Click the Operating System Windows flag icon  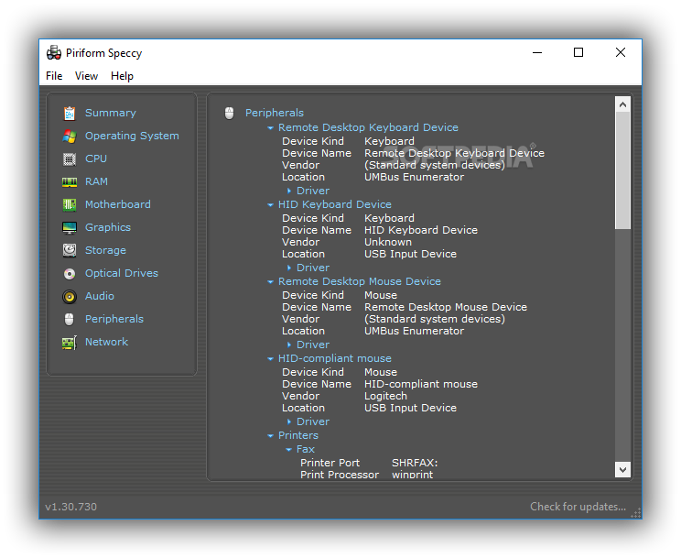[x=70, y=137]
